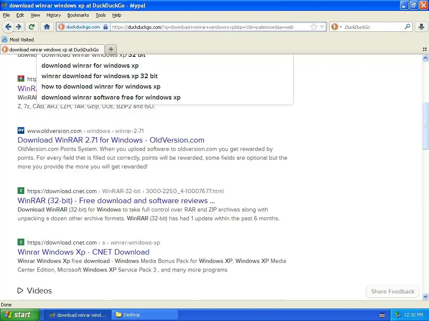Open the Edit menu
Viewport: 429px width, 321px height.
point(20,15)
